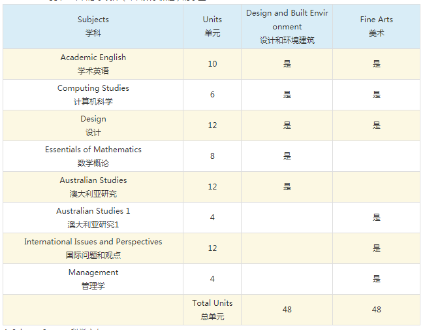Click the 'Academic English 学术英语' cell
Viewport: 425px width, 330px height.
(x=93, y=64)
